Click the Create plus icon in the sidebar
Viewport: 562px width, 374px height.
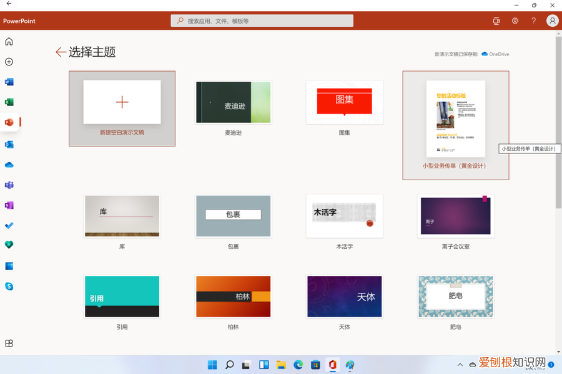[9, 62]
